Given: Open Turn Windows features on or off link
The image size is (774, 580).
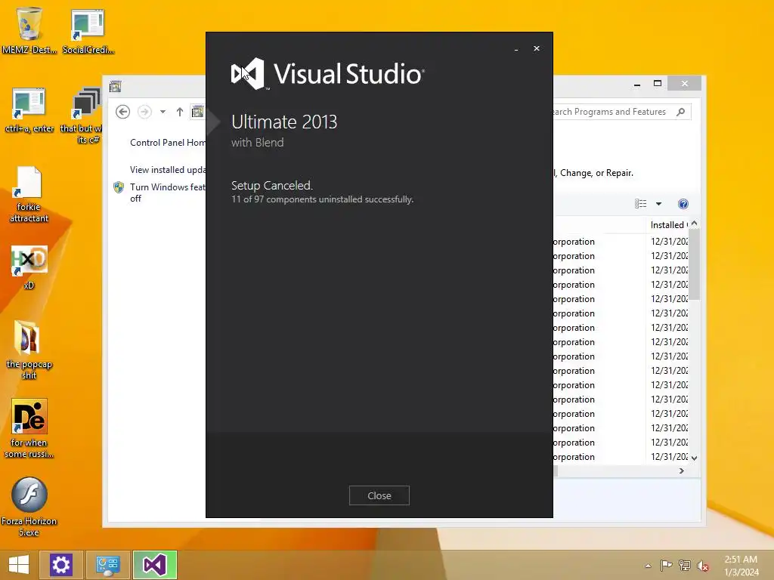Looking at the screenshot, I should tap(167, 193).
